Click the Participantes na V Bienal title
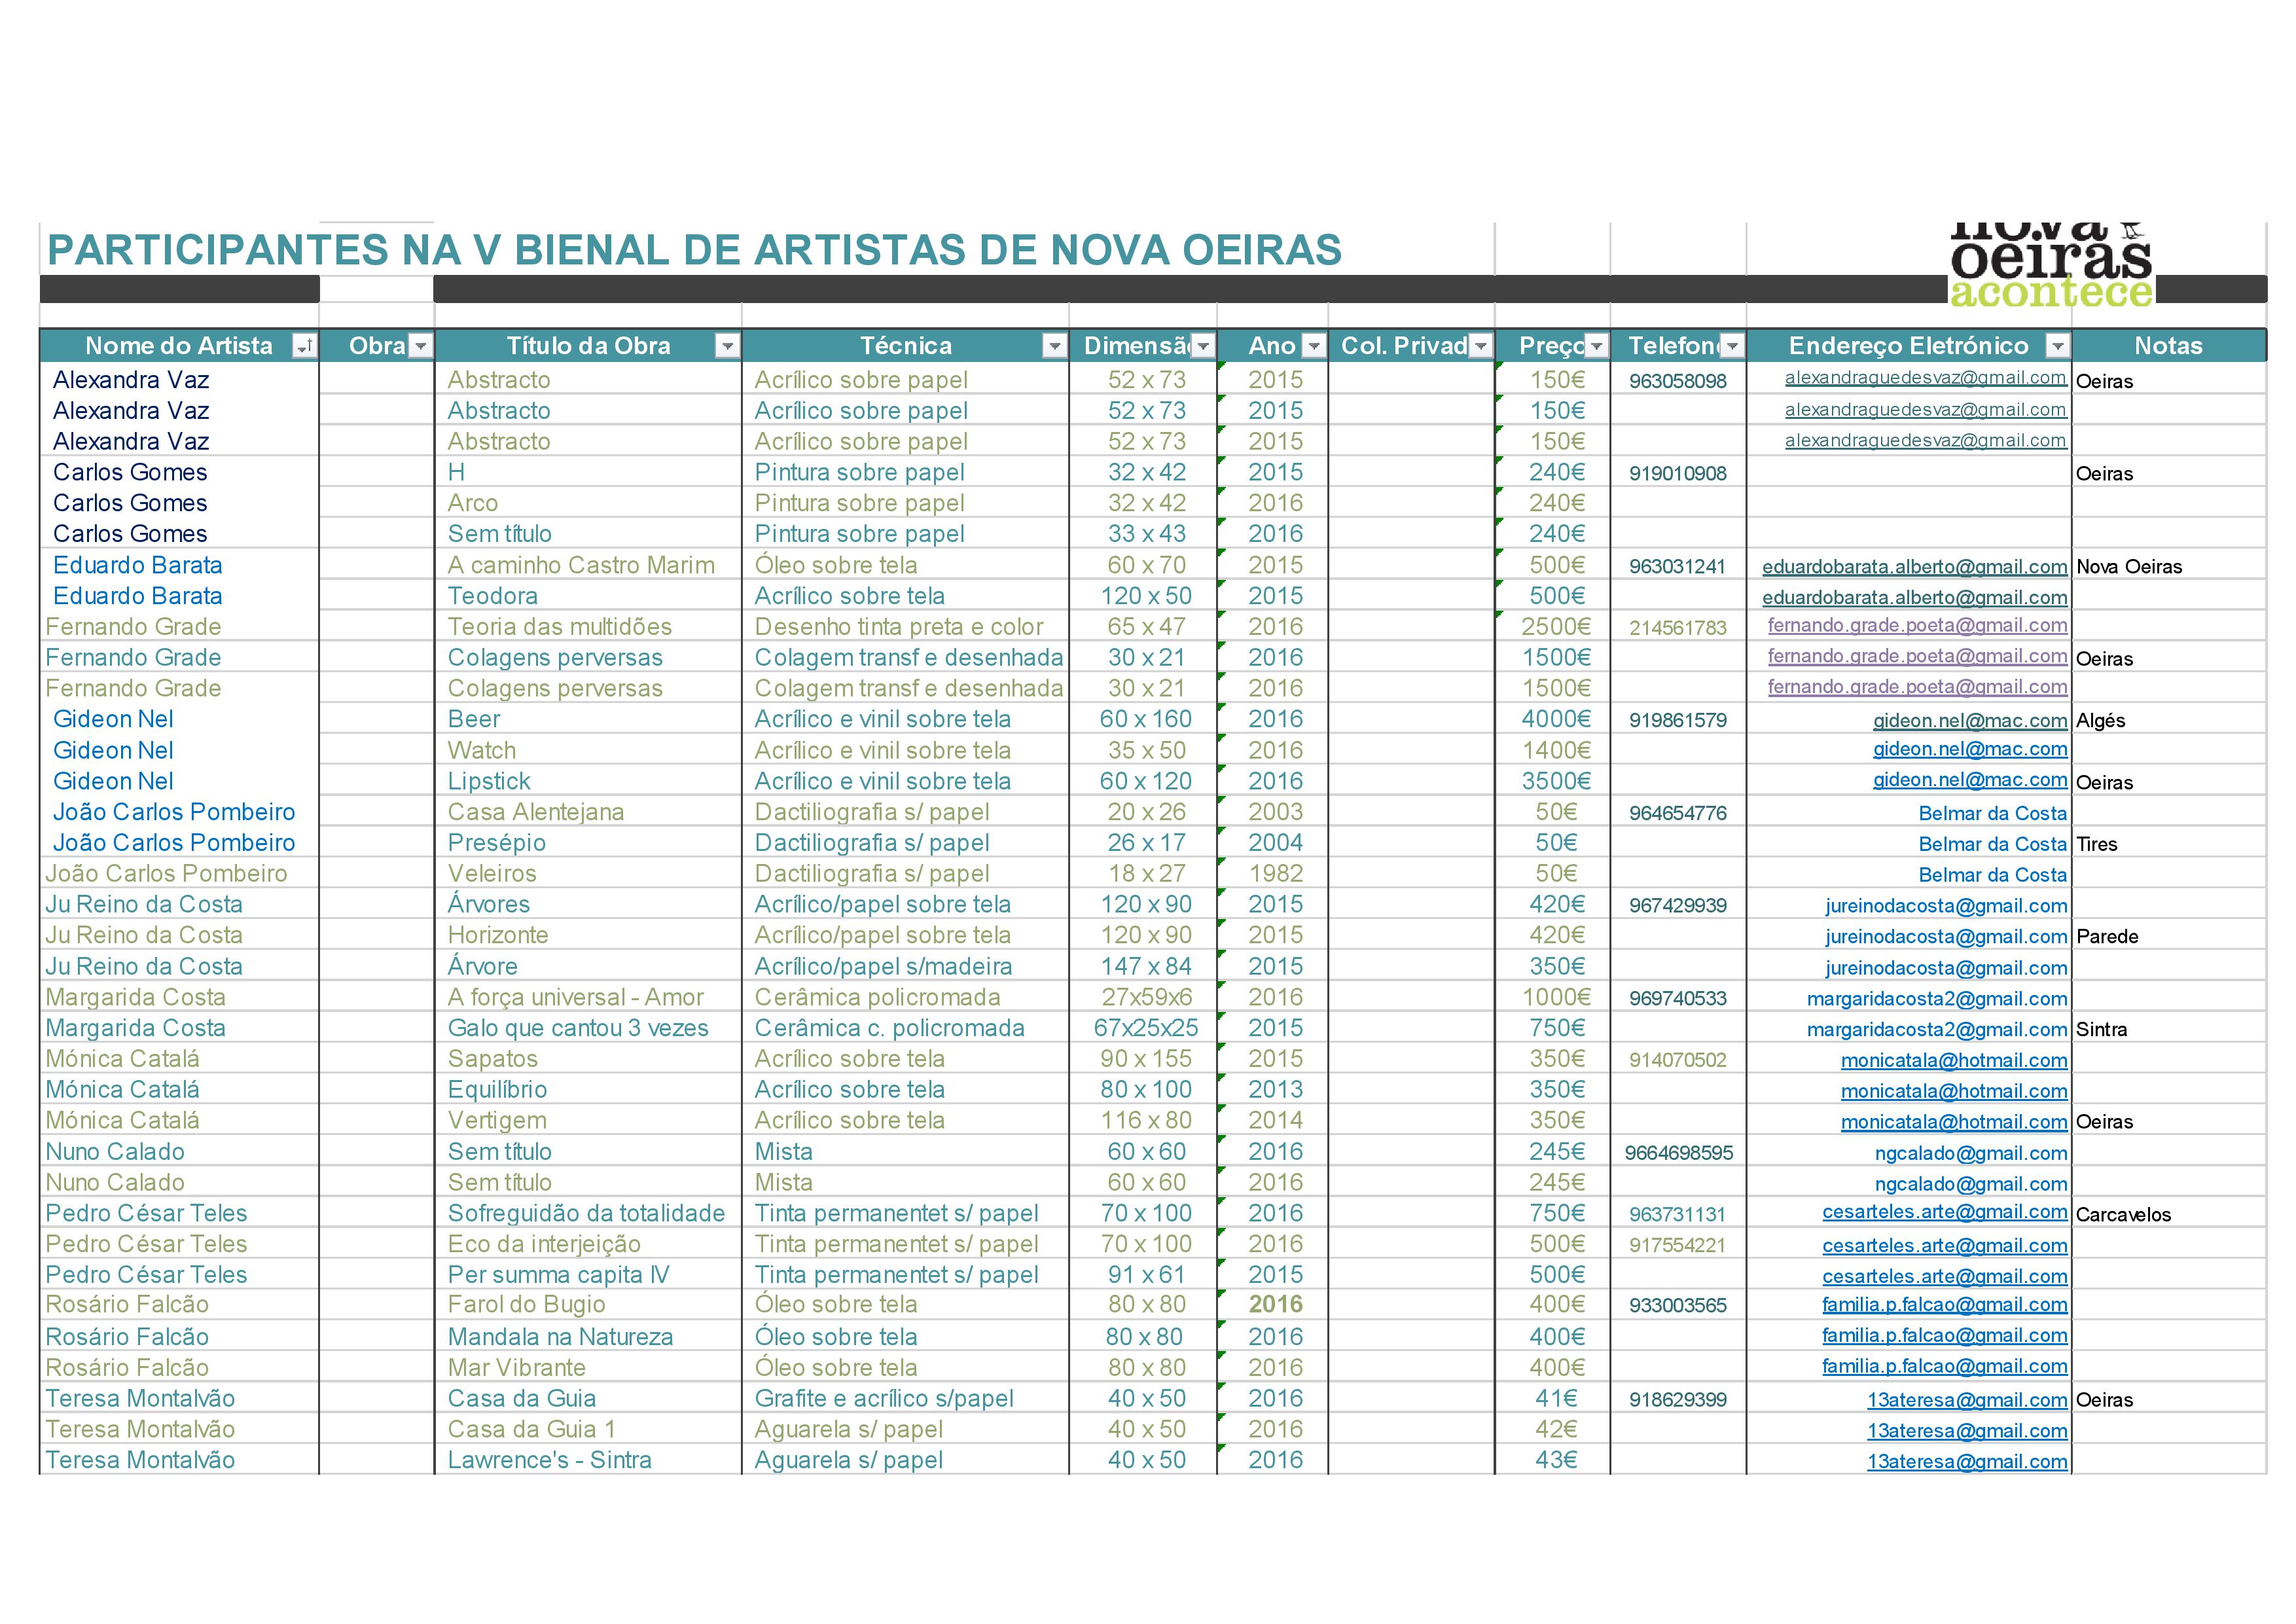 pyautogui.click(x=694, y=250)
